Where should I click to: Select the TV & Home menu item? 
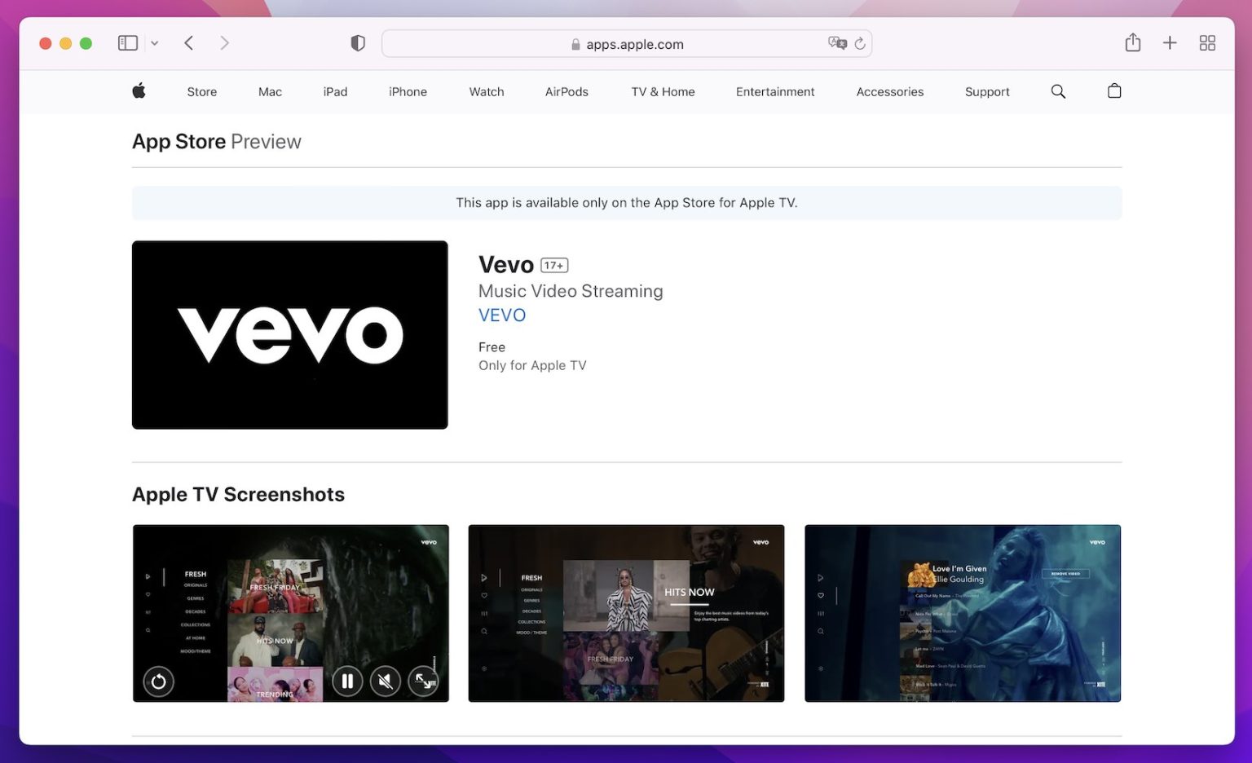(663, 92)
